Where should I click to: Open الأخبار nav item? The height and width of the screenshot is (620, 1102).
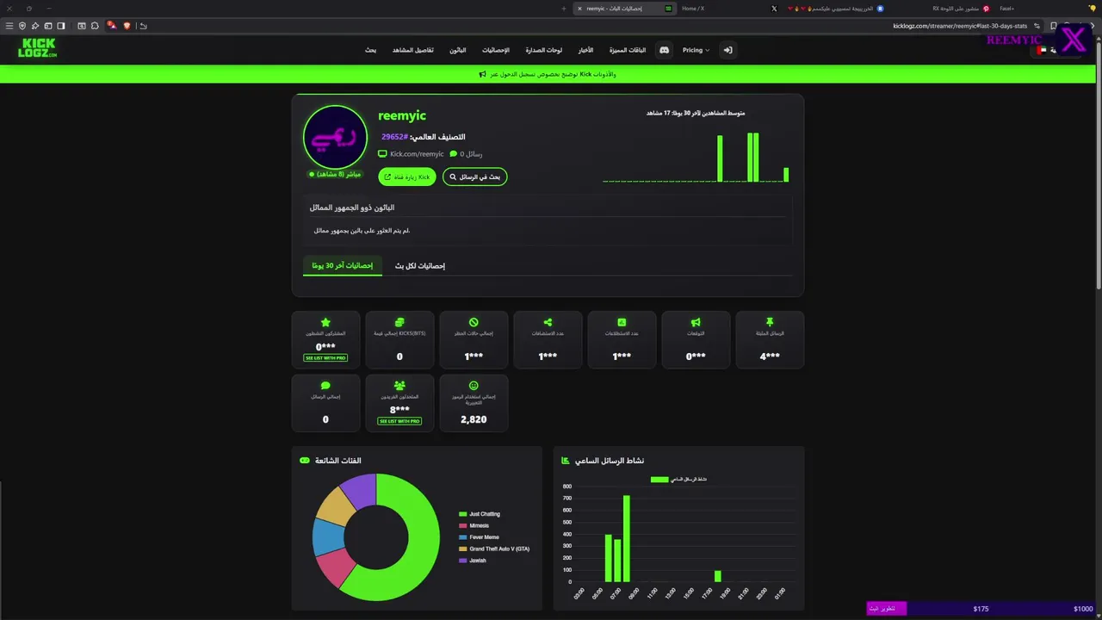coord(585,50)
